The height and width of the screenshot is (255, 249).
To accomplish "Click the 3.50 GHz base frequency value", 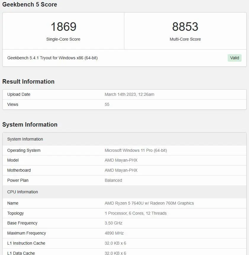I will [x=113, y=223].
